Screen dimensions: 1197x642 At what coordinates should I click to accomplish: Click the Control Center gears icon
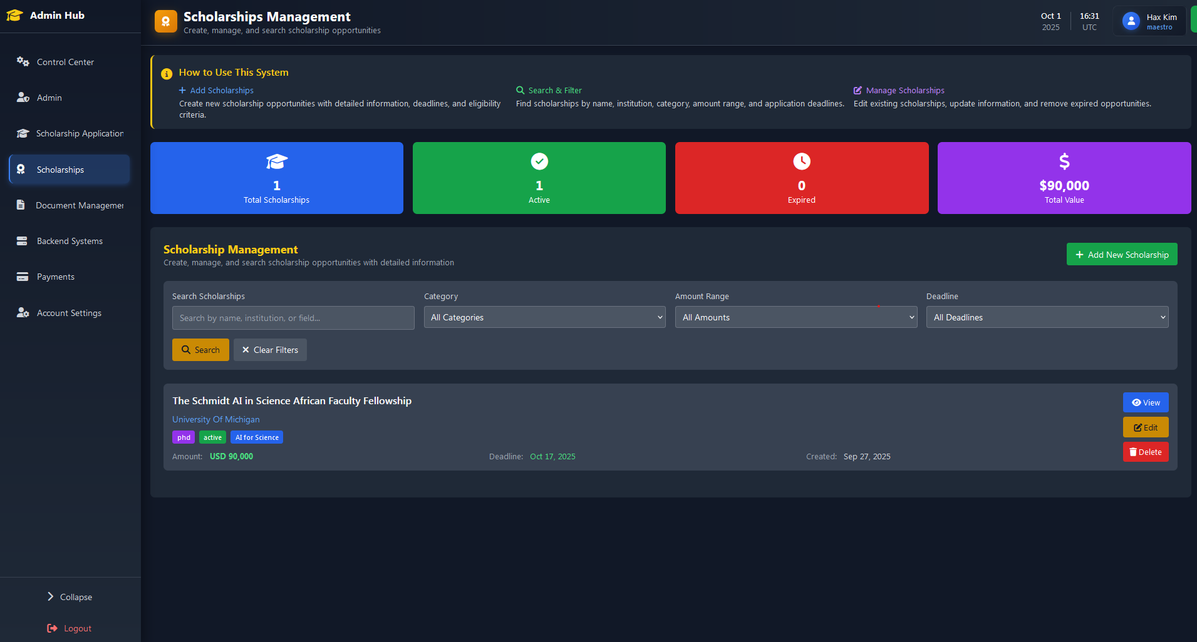[x=23, y=61]
